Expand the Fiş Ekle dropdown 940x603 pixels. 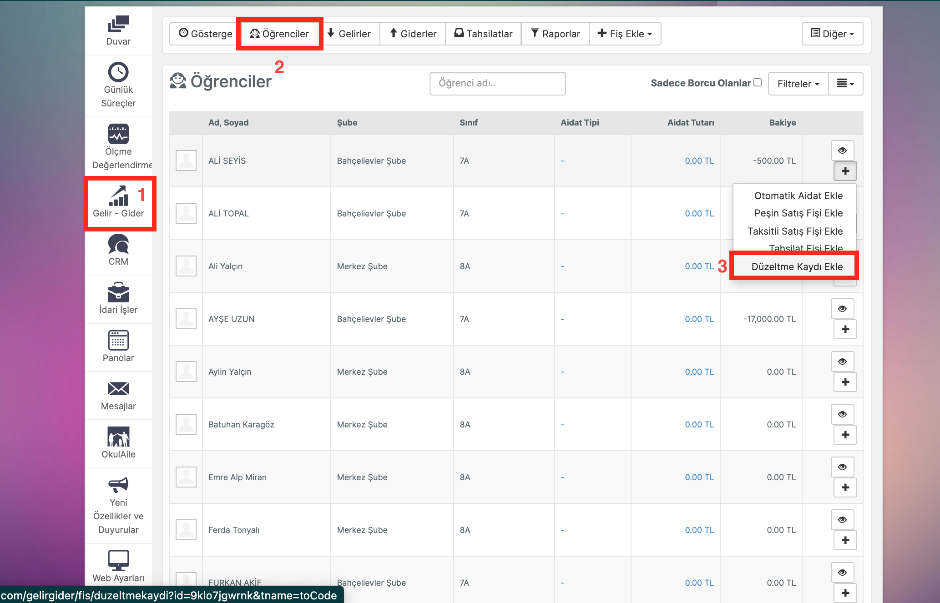(625, 34)
